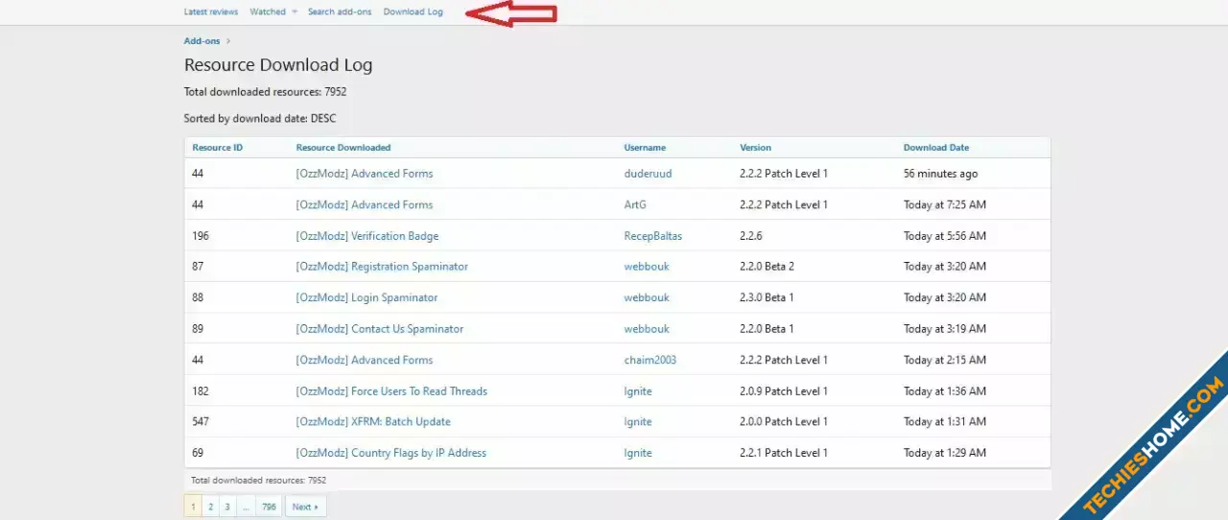Go to the Next page
The width and height of the screenshot is (1228, 520).
[305, 507]
